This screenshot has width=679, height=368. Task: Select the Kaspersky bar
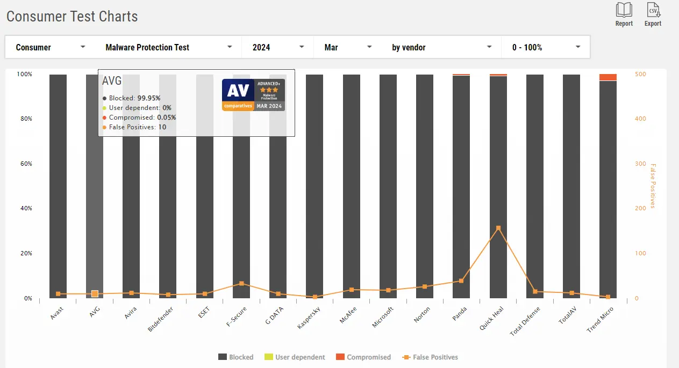pos(315,186)
